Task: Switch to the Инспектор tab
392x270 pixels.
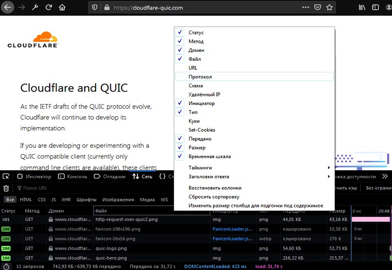Action: coord(34,176)
